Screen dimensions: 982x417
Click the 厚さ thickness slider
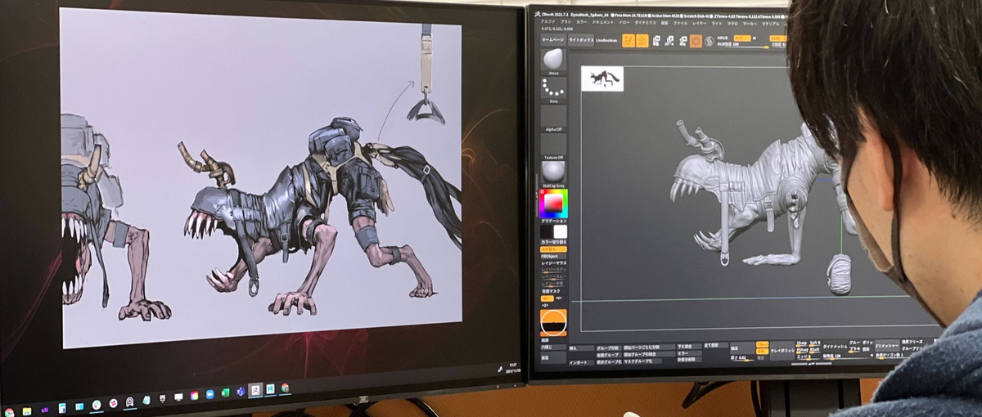[742, 357]
